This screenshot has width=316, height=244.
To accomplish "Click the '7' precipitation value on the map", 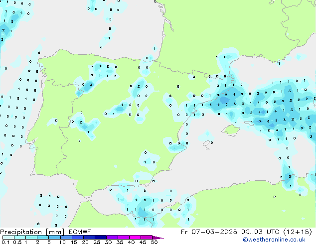I will [260, 122].
